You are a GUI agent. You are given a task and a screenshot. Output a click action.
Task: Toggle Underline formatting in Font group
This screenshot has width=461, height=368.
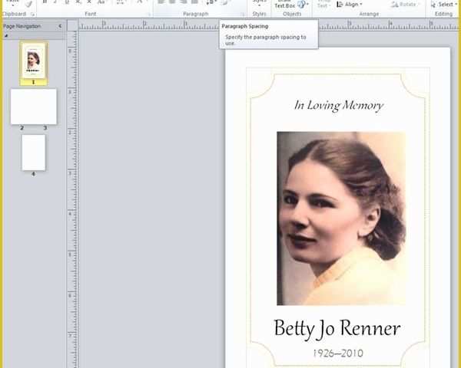click(67, 2)
